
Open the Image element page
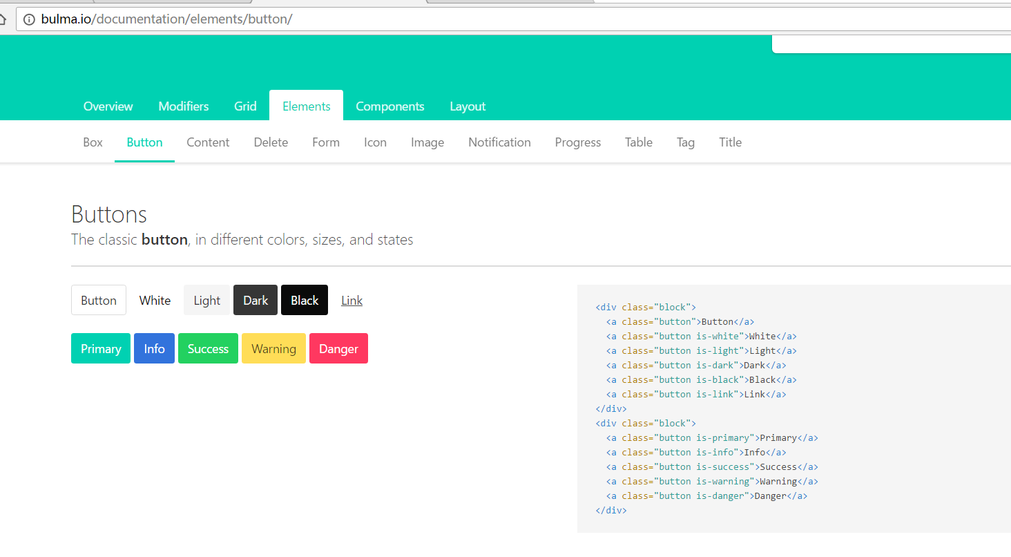point(427,142)
